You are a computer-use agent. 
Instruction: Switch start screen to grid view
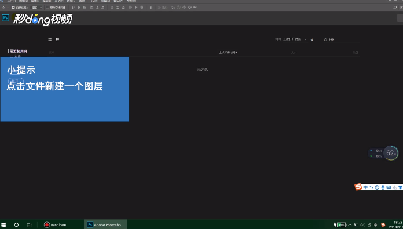pos(50,39)
